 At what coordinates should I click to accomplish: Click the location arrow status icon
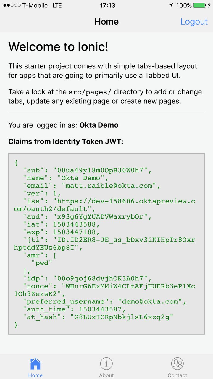point(171,5)
